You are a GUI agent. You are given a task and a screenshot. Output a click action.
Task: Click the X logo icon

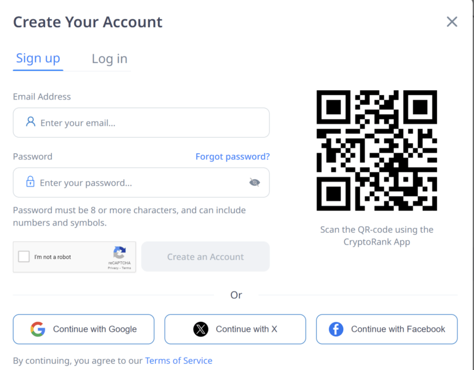pyautogui.click(x=201, y=329)
